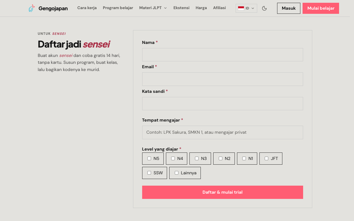Focus the Email input field
354x221 pixels.
pos(223,79)
